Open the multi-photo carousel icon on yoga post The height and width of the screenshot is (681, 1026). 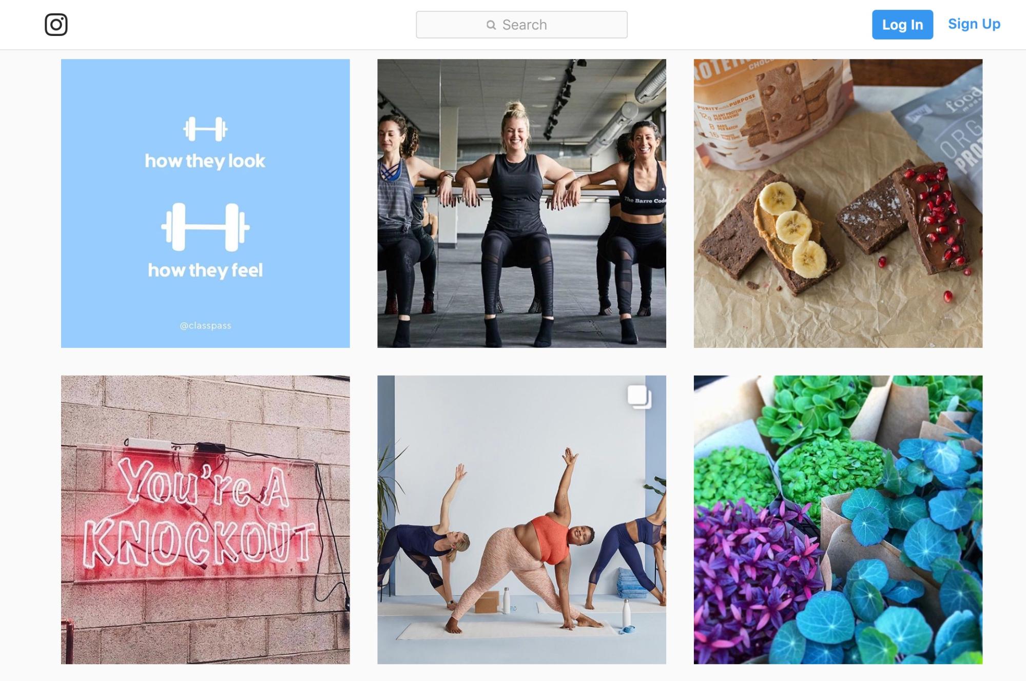point(640,397)
